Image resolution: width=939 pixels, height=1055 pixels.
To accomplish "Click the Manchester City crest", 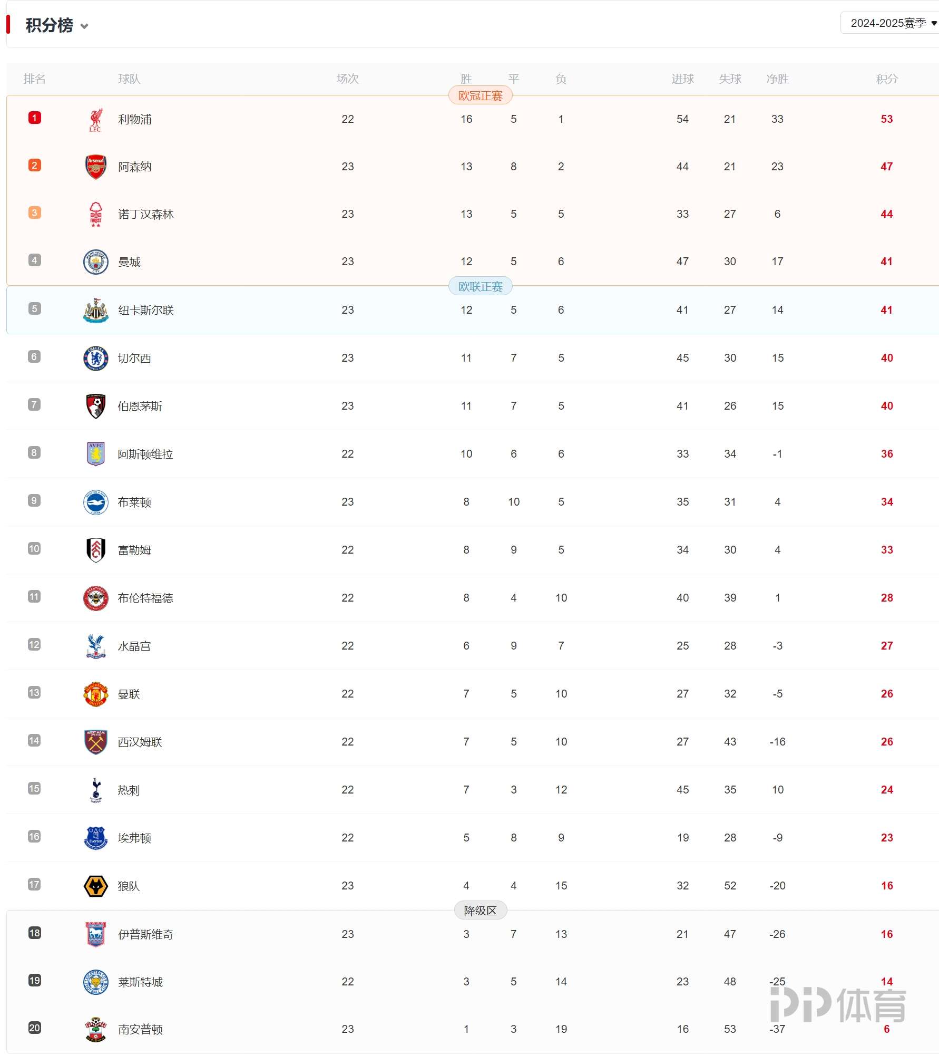I will click(x=95, y=262).
